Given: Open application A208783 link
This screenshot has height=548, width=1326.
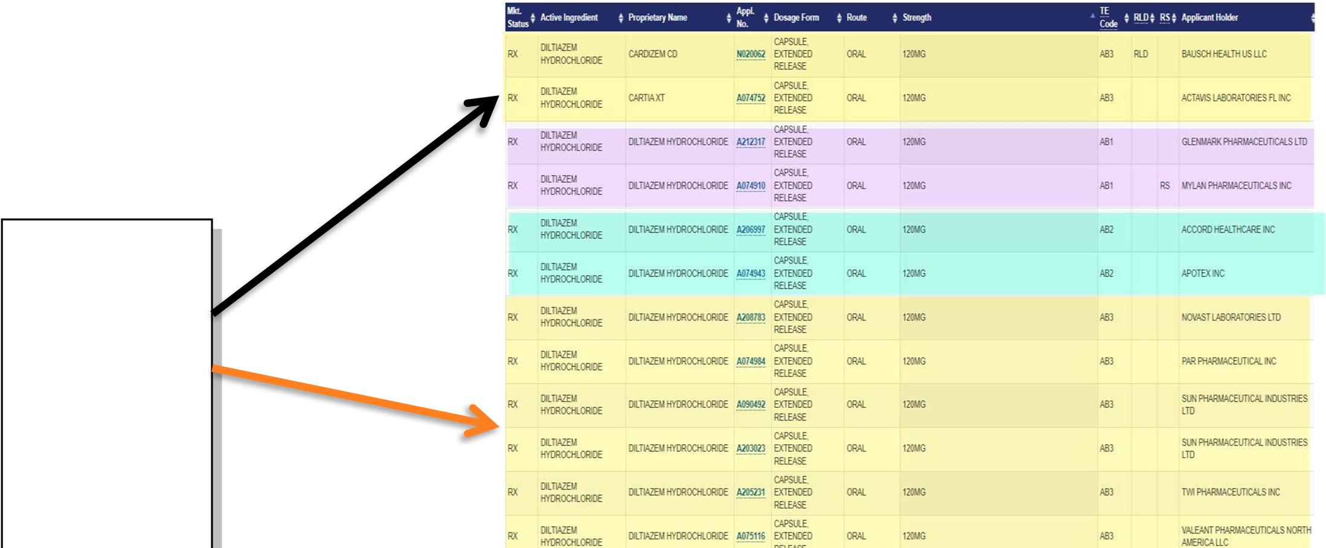Looking at the screenshot, I should pos(751,317).
